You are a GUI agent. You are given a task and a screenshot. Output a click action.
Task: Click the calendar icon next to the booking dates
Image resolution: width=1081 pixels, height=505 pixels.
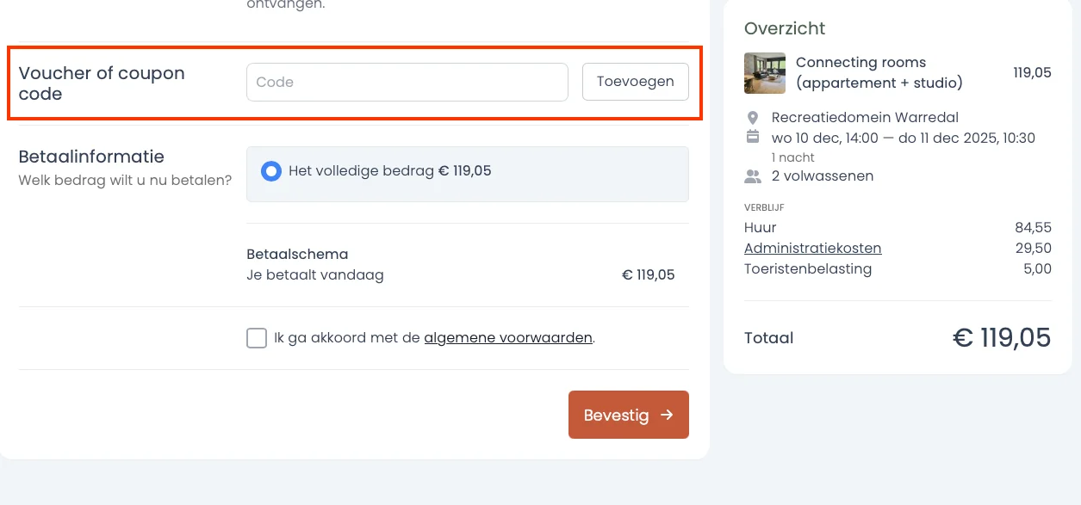(753, 138)
